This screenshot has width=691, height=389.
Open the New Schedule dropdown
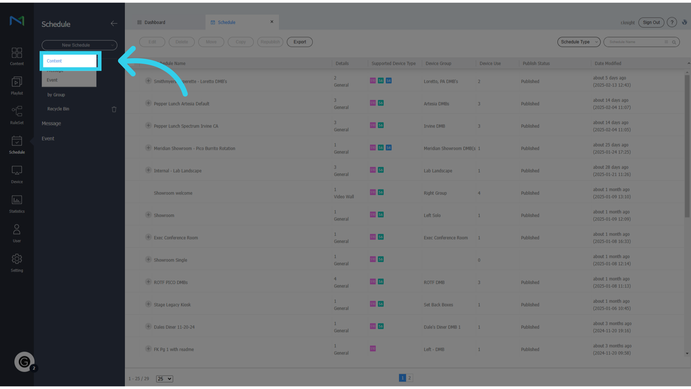(x=80, y=45)
